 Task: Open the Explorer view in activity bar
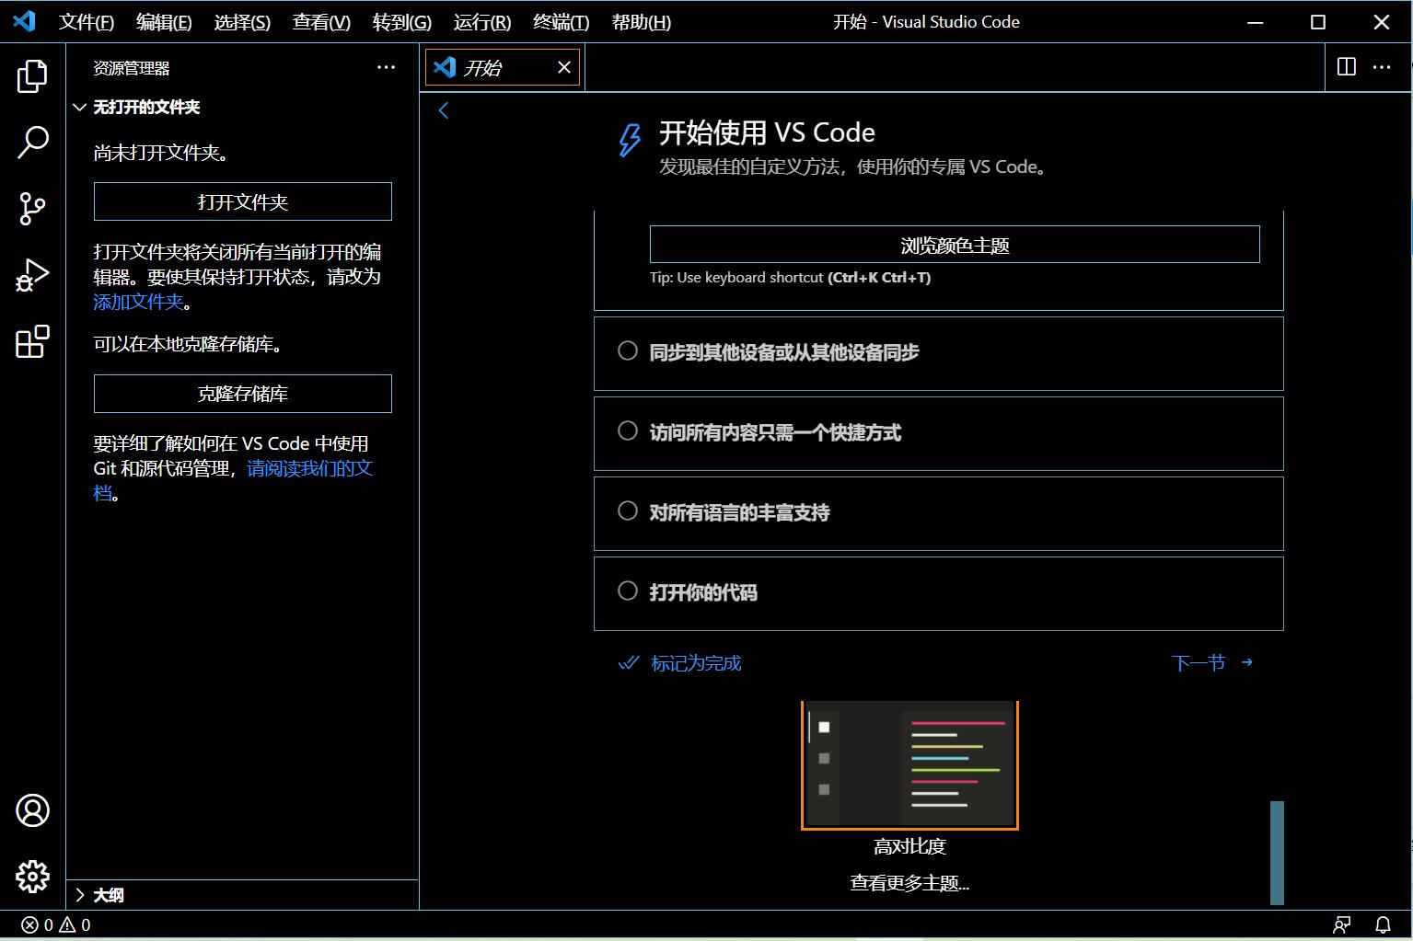click(x=32, y=76)
